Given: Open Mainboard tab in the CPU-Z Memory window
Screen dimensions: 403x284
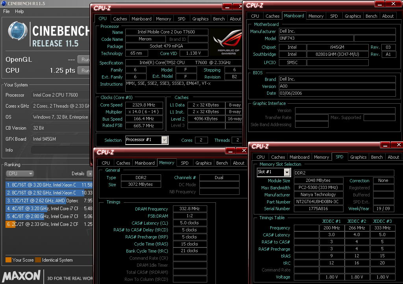Looking at the screenshot, I should click(145, 163).
